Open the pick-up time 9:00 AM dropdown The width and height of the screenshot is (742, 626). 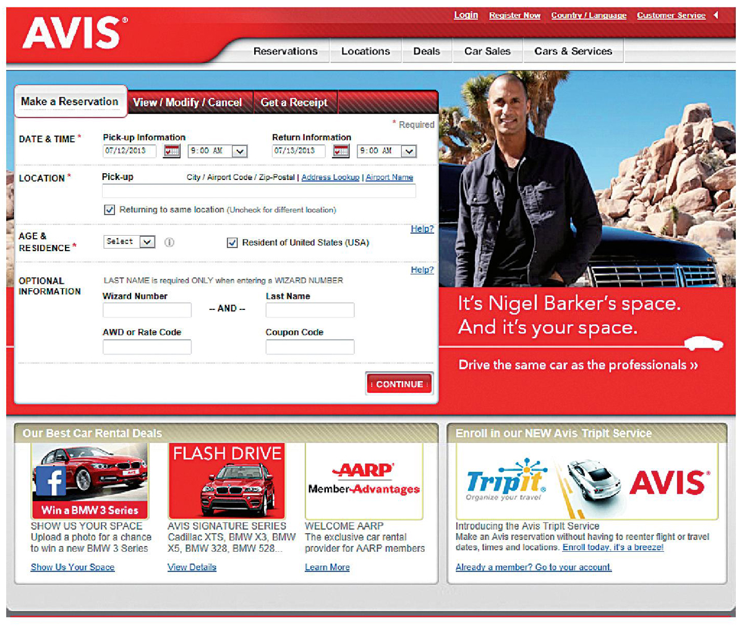click(218, 151)
